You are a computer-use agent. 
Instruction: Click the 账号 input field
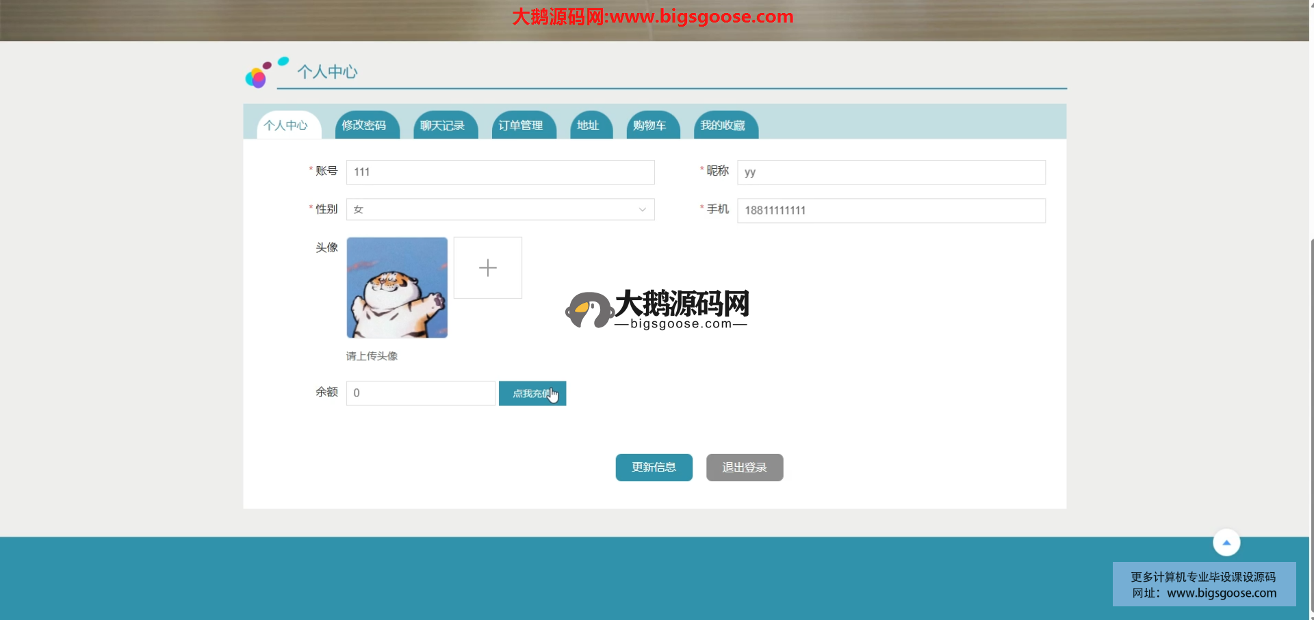coord(500,172)
